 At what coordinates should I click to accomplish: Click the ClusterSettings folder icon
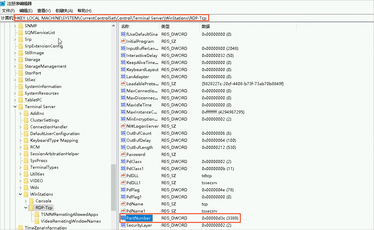(x=26, y=120)
